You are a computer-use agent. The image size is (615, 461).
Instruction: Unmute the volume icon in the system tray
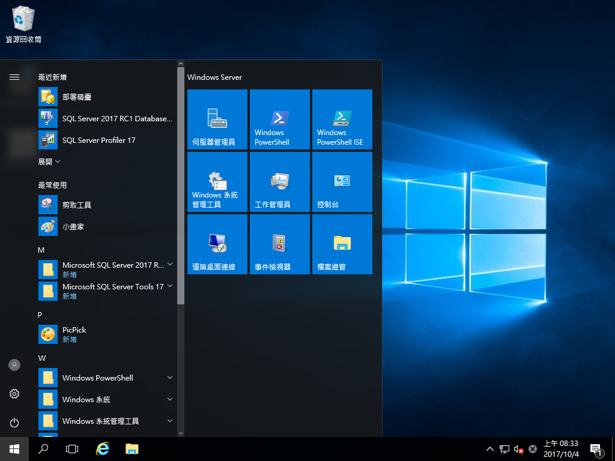[518, 448]
